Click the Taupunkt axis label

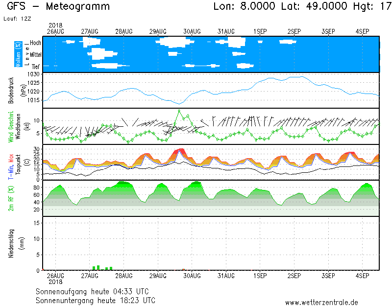[x=17, y=162]
